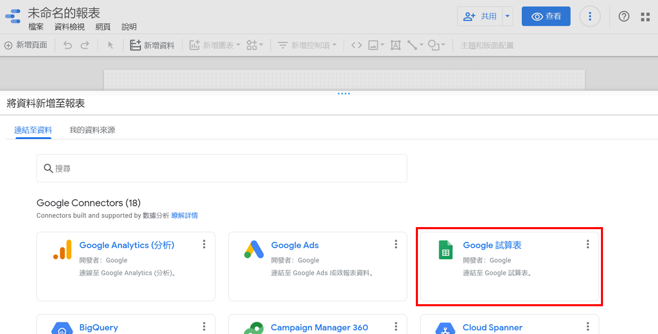Click 主題和版面配置 button

[487, 45]
